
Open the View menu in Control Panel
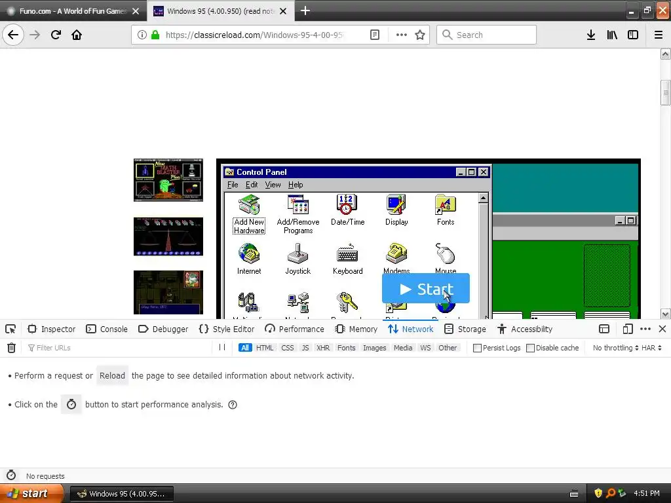pos(273,184)
